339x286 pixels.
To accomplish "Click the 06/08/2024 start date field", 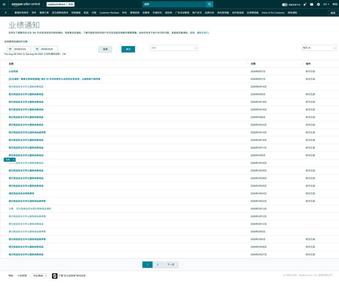I will 22,49.
